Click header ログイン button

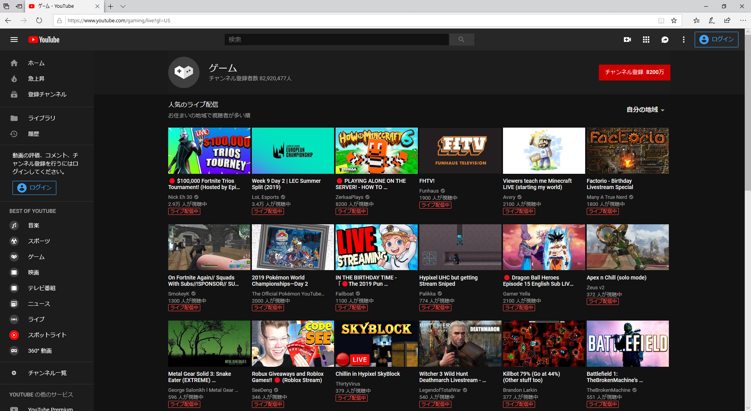pos(716,40)
